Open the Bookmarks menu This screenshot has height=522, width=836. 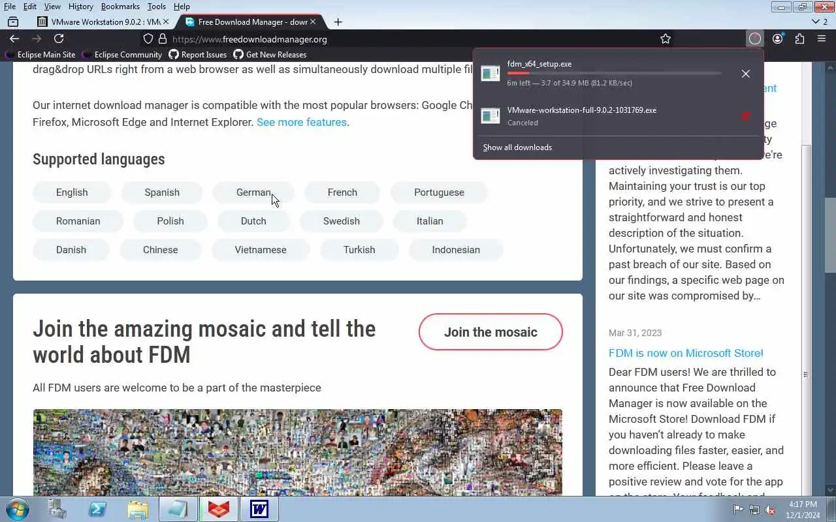[x=120, y=7]
